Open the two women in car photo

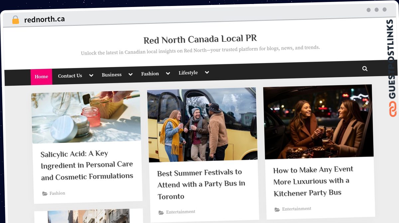click(x=318, y=122)
